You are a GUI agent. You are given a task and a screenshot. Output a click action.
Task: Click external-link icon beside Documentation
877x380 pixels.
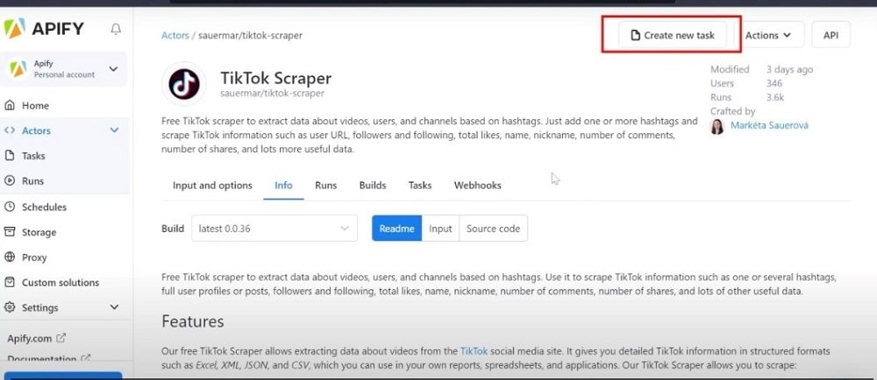click(x=86, y=359)
